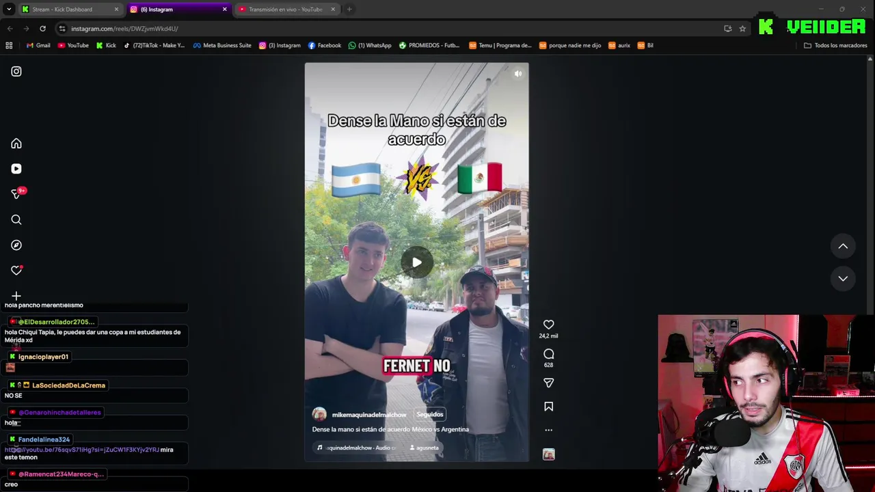
Task: Open Instagram direct messages icon
Action: (x=16, y=194)
